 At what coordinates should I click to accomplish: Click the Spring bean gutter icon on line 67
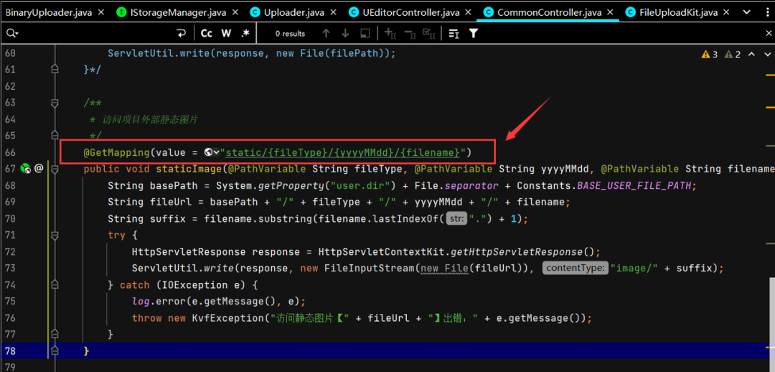(x=26, y=169)
